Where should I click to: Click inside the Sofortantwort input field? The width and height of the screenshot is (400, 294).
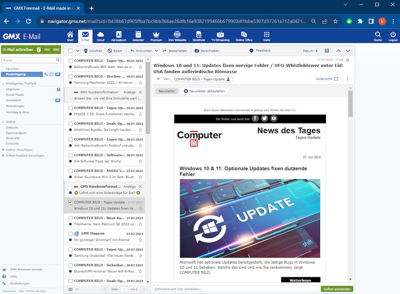[x=234, y=289]
